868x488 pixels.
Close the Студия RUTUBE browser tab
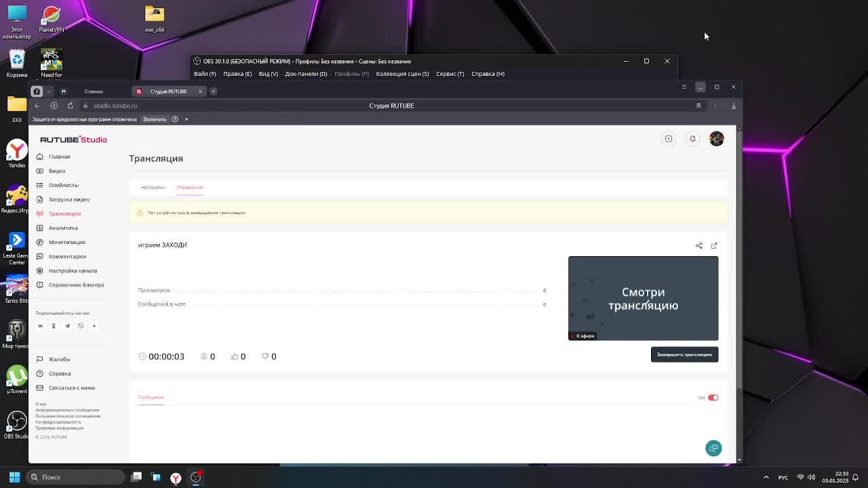200,91
